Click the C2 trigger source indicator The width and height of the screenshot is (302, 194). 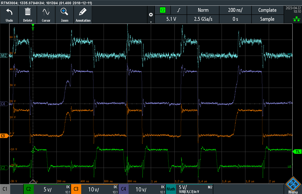pyautogui.click(x=163, y=10)
